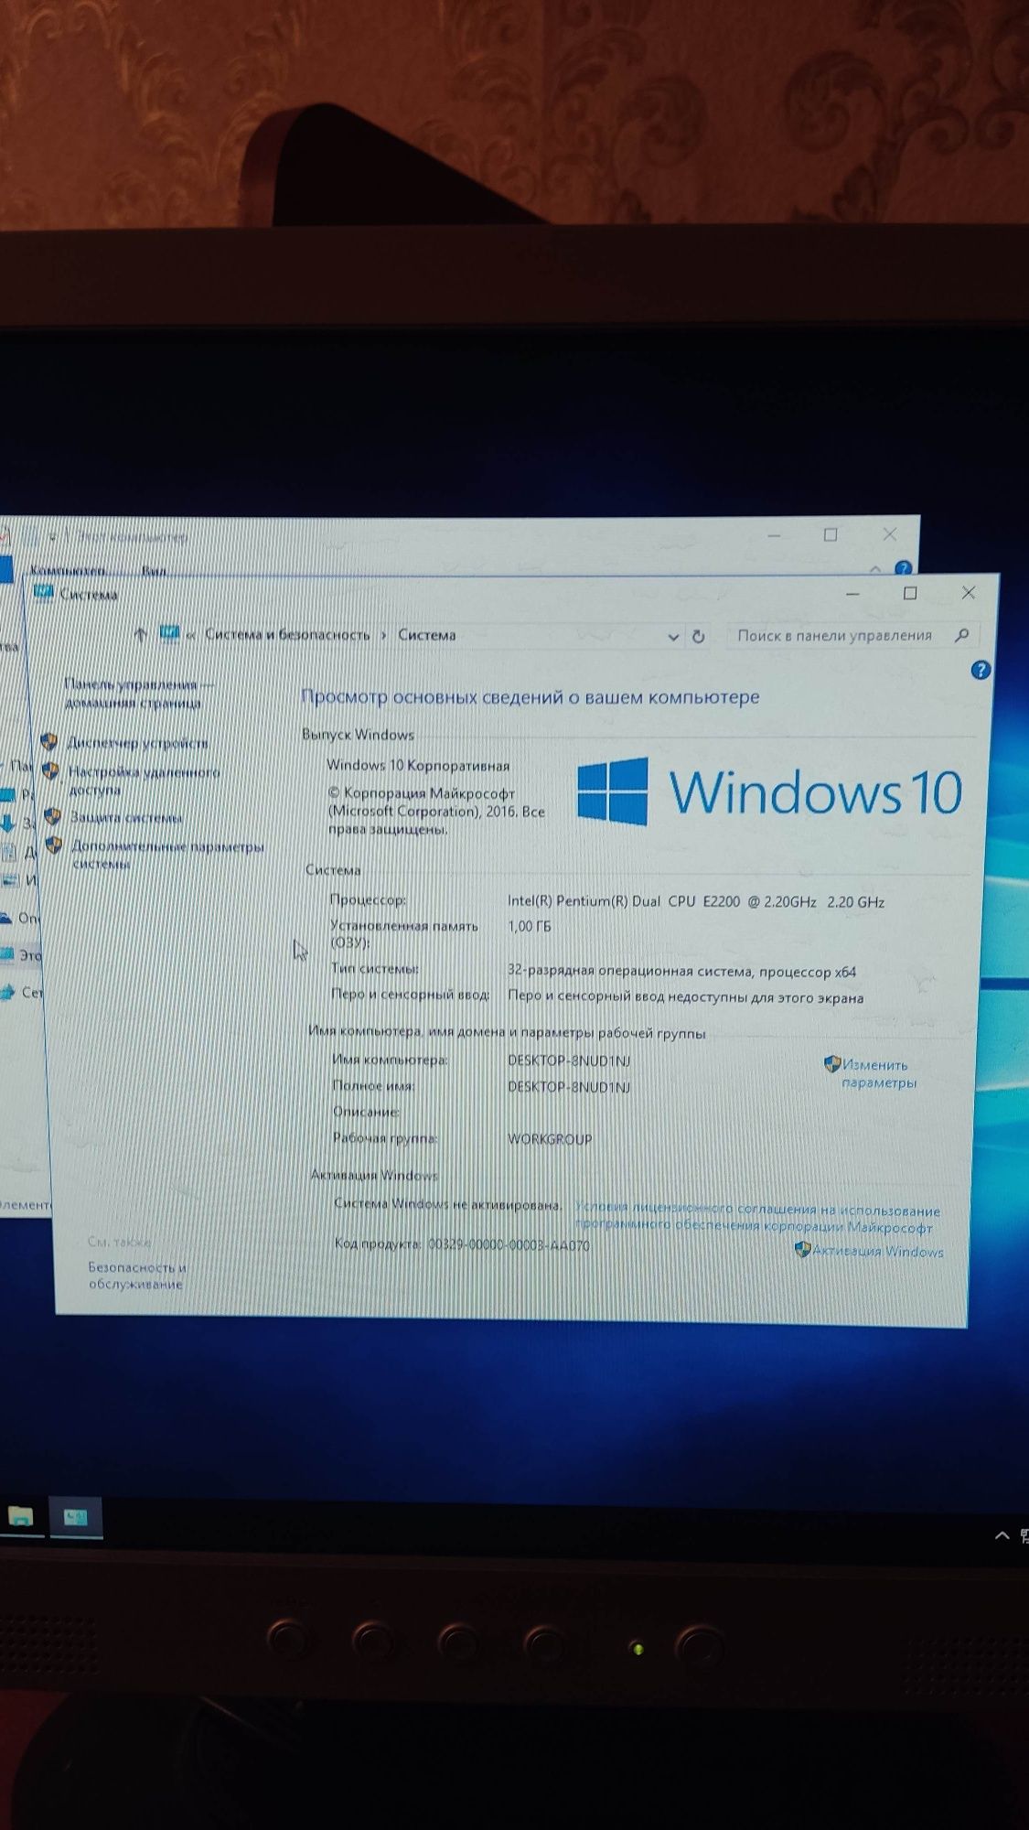The image size is (1029, 1830).
Task: Click the computer icon in the address bar
Action: pyautogui.click(x=169, y=633)
